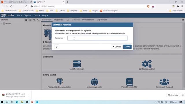Switch to the Properties tab
This screenshot has height=104, width=185.
coord(58,20)
